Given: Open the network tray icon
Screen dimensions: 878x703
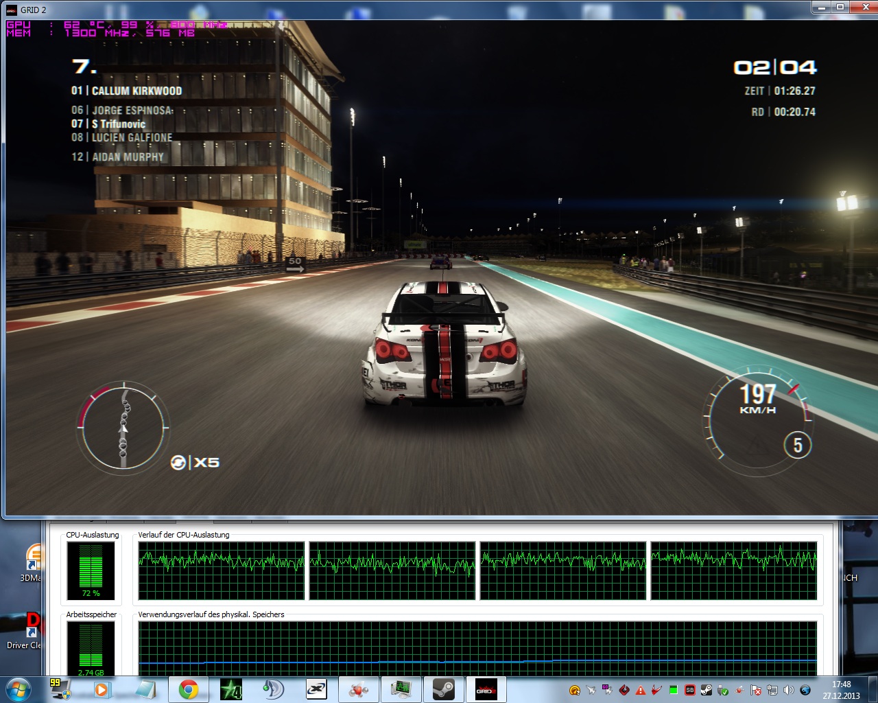Looking at the screenshot, I should click(x=772, y=691).
